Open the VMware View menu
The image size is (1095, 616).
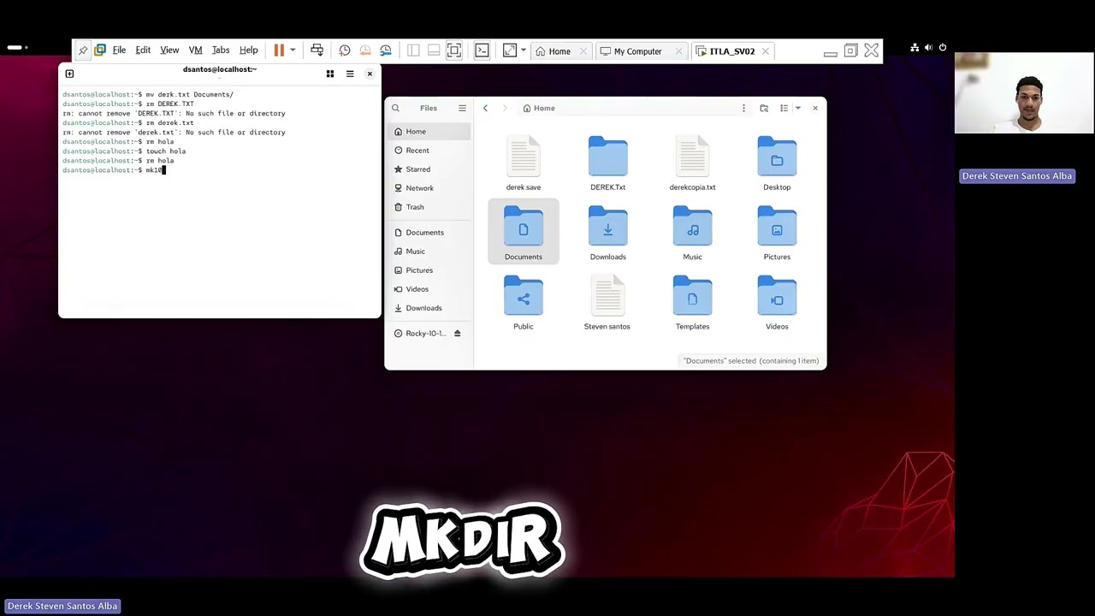[x=169, y=51]
